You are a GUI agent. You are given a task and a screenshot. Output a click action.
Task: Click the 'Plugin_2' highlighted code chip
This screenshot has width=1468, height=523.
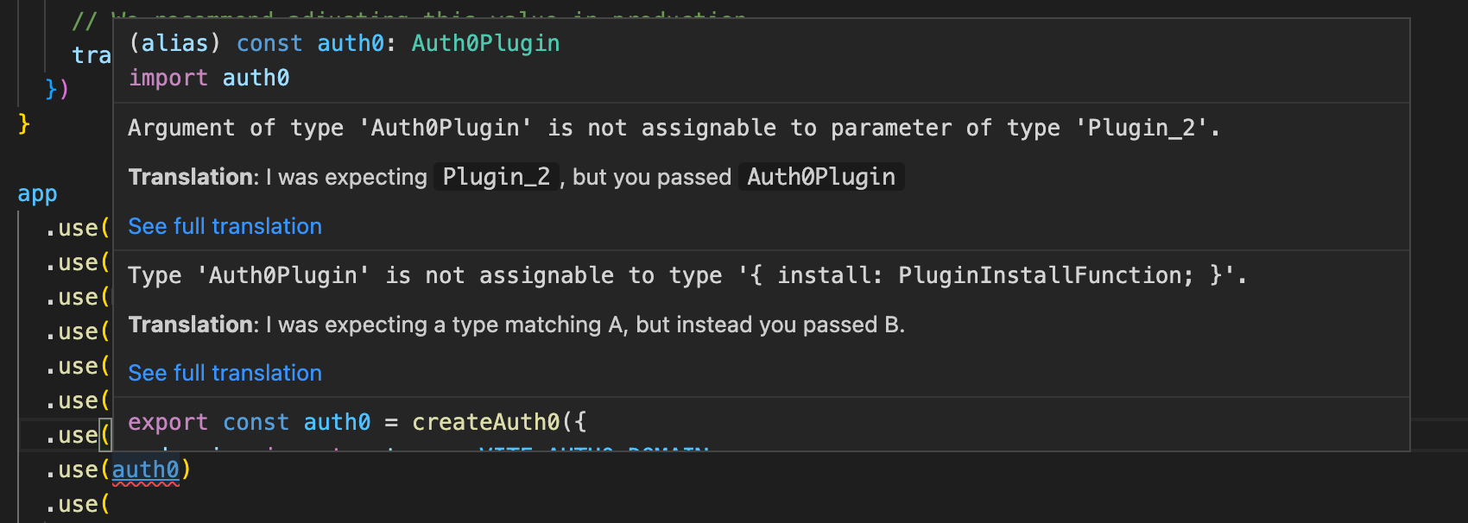(497, 176)
